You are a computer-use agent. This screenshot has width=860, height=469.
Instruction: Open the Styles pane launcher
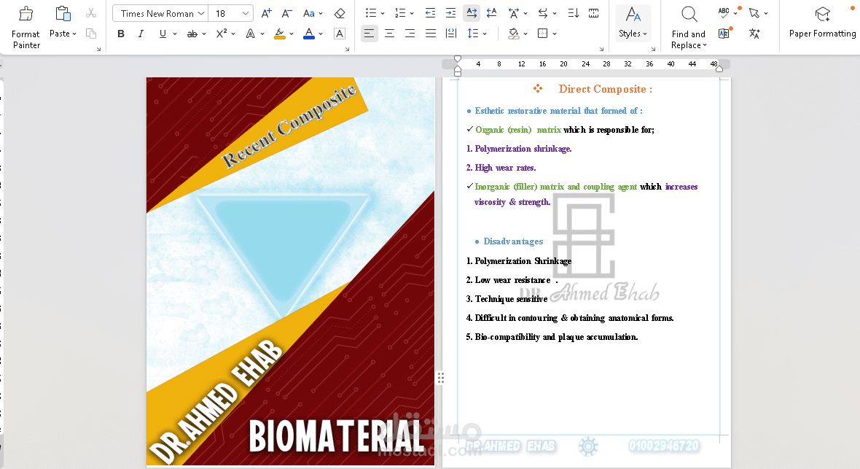tap(653, 50)
